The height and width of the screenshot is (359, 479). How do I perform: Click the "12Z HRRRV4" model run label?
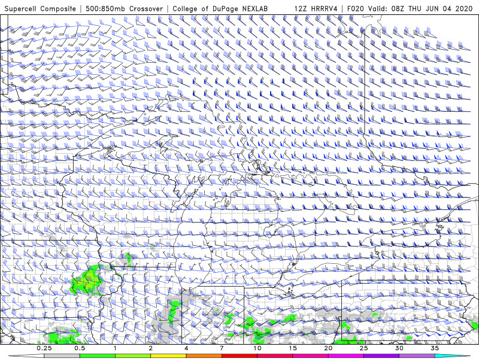click(x=316, y=8)
